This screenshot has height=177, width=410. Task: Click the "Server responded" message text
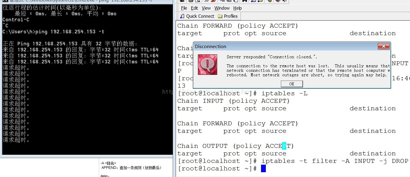pos(272,57)
